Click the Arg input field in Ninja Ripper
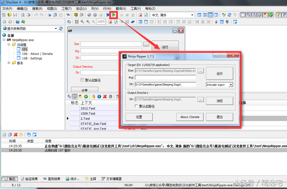Viewport: 287px width, 189px height. [x=165, y=77]
